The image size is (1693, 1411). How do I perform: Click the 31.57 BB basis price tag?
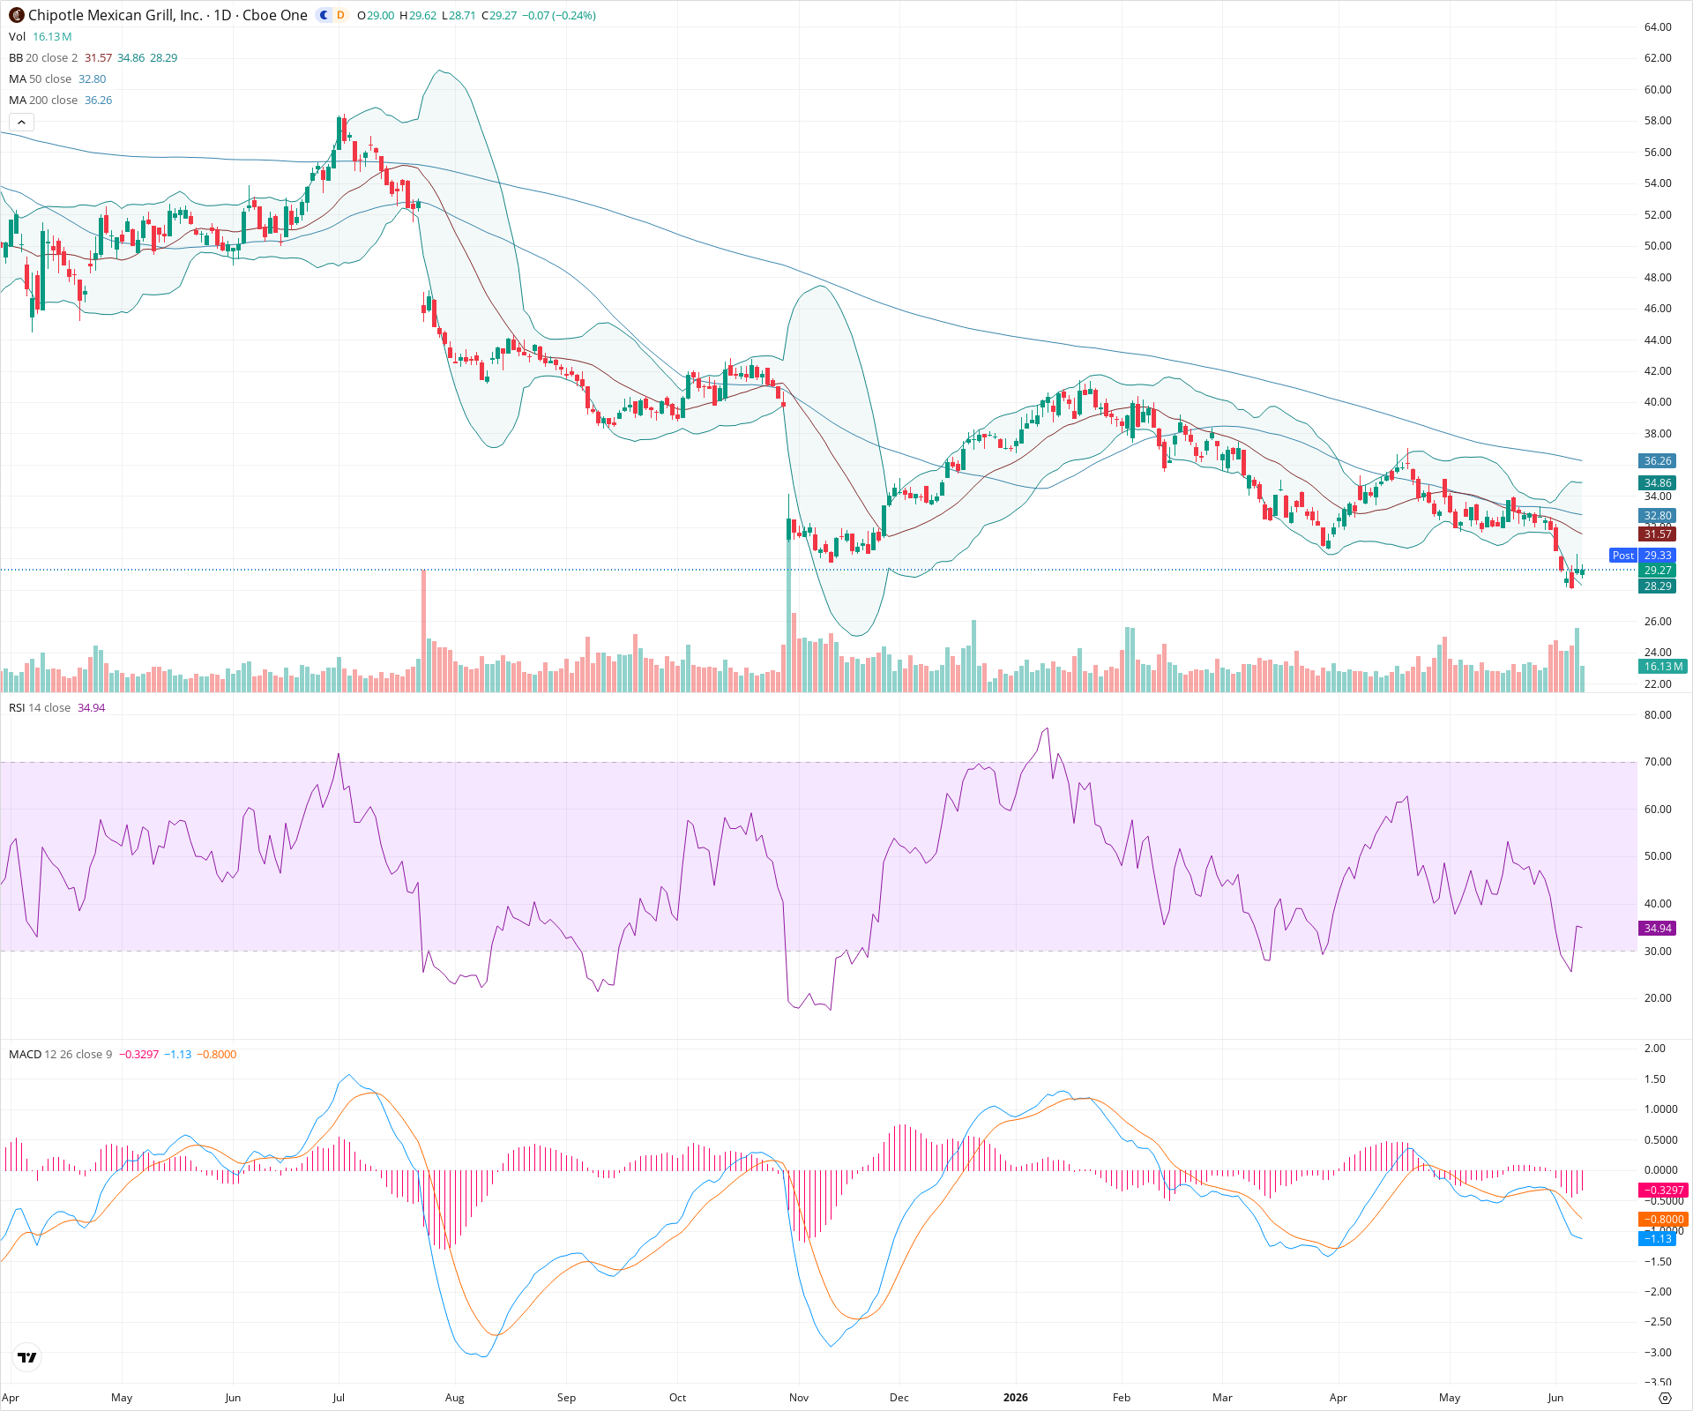[x=1657, y=534]
